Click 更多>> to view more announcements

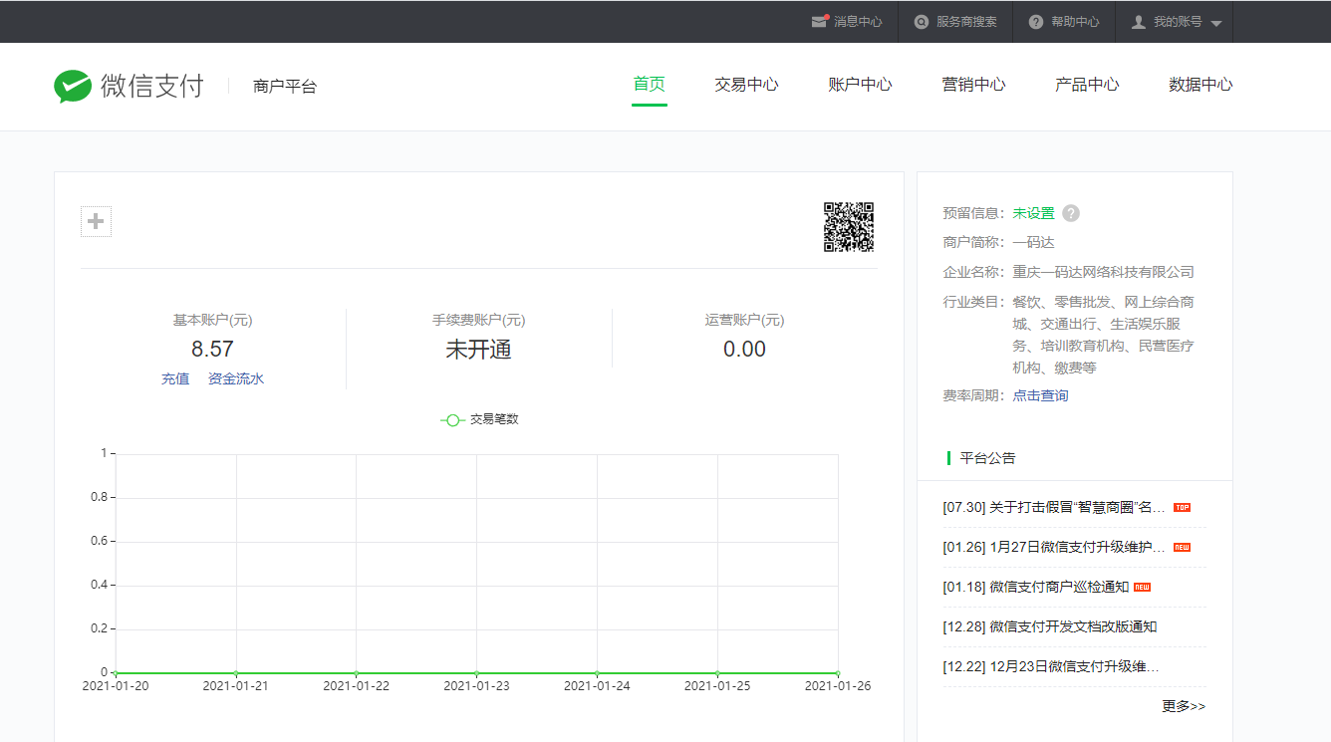tap(1184, 706)
